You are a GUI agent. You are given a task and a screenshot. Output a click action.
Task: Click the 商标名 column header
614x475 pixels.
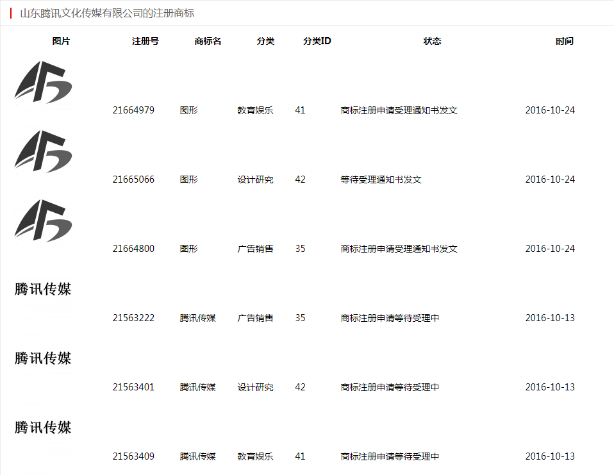[x=208, y=41]
